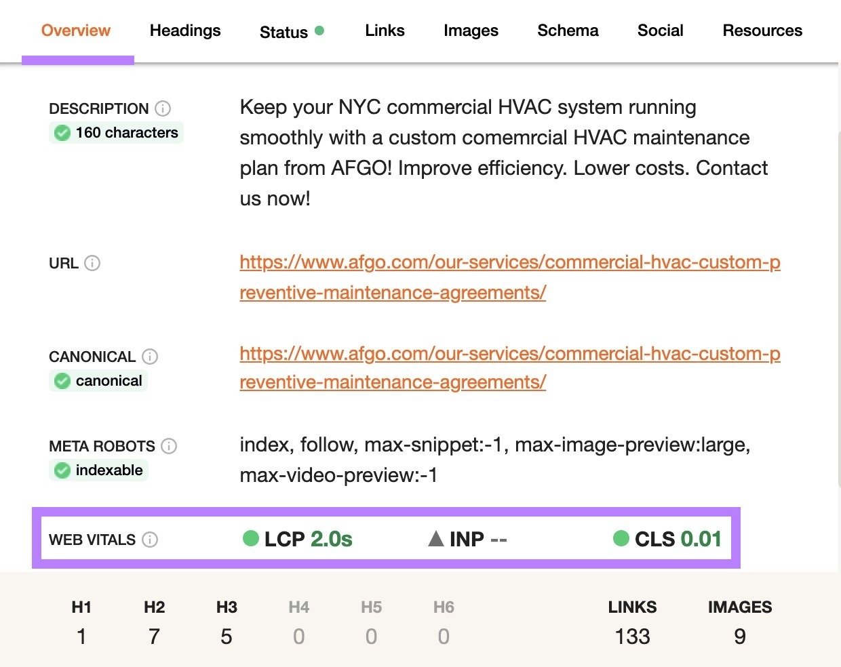841x667 pixels.
Task: Click the indexable status badge
Action: coord(98,470)
